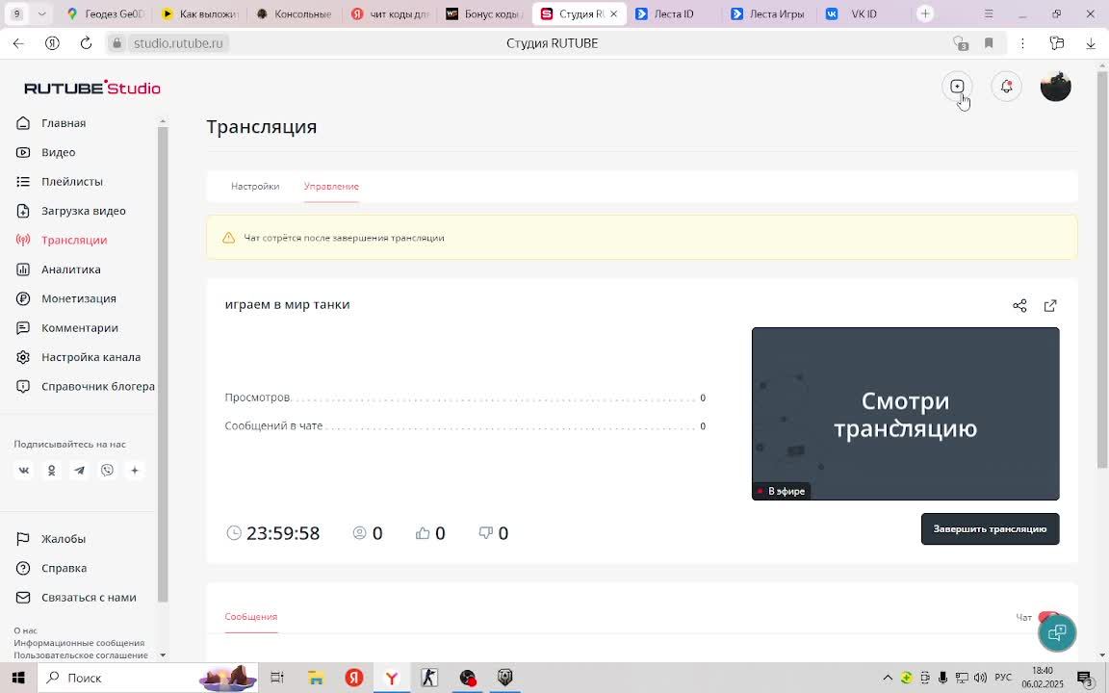Image resolution: width=1109 pixels, height=693 pixels.
Task: Click the О нас link
Action: pos(25,630)
